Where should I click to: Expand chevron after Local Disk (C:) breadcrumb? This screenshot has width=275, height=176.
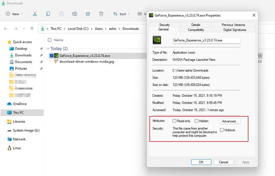click(x=92, y=29)
